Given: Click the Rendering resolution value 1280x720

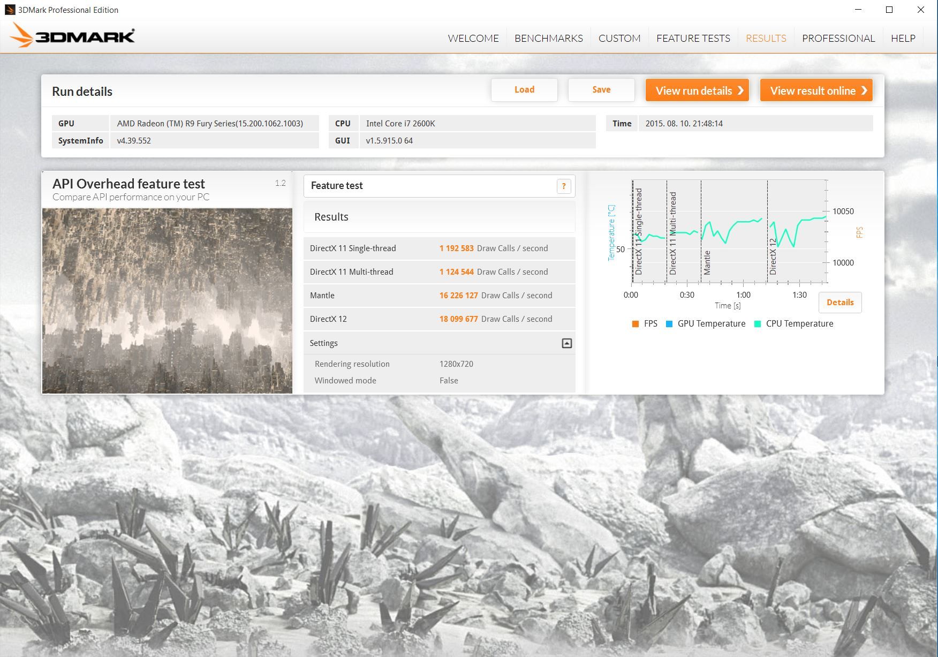Looking at the screenshot, I should click(x=456, y=364).
